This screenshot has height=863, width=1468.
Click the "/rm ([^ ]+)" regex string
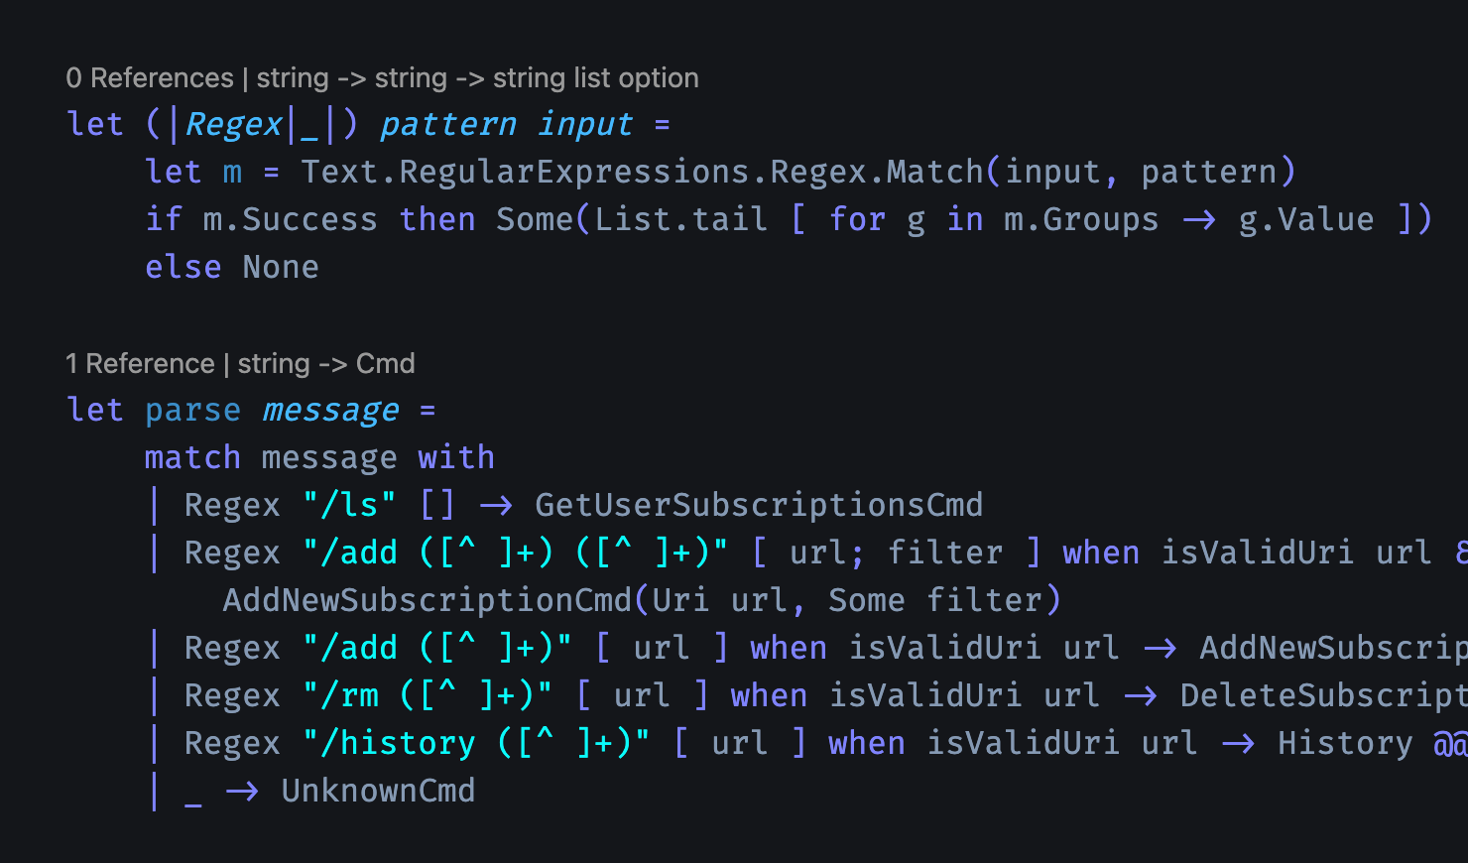428,695
